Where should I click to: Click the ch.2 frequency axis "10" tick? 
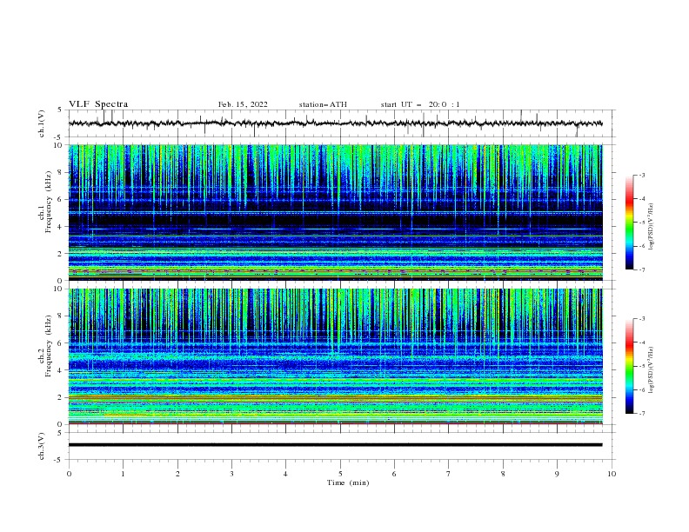coord(58,289)
